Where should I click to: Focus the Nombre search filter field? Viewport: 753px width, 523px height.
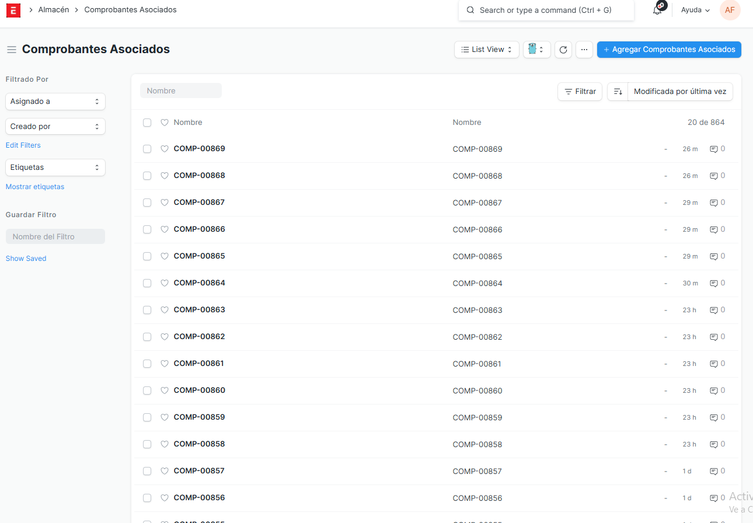pyautogui.click(x=181, y=90)
